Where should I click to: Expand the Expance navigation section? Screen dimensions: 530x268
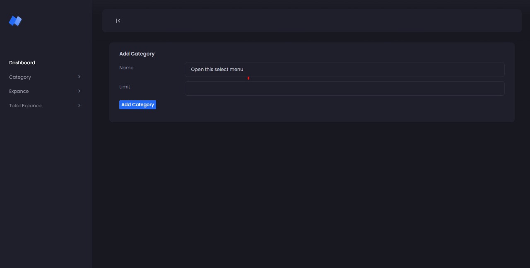coord(19,91)
